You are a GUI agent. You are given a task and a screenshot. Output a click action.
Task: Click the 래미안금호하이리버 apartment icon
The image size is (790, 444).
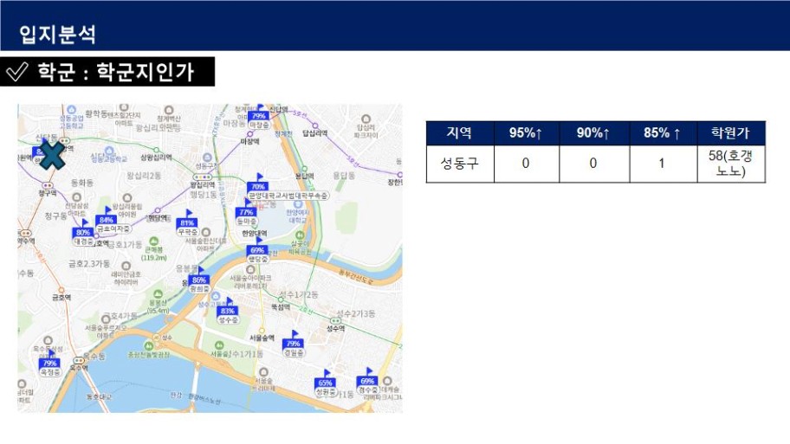(x=126, y=266)
